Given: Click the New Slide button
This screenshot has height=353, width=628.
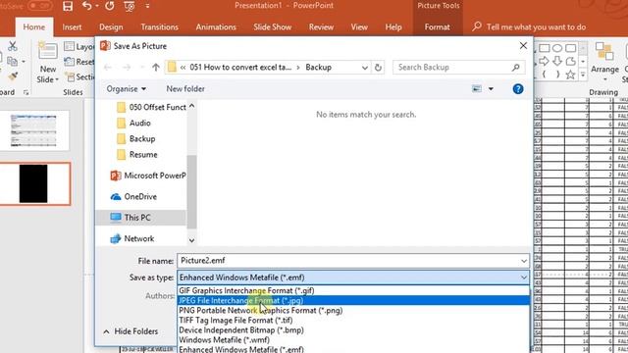Looking at the screenshot, I should coord(48,62).
